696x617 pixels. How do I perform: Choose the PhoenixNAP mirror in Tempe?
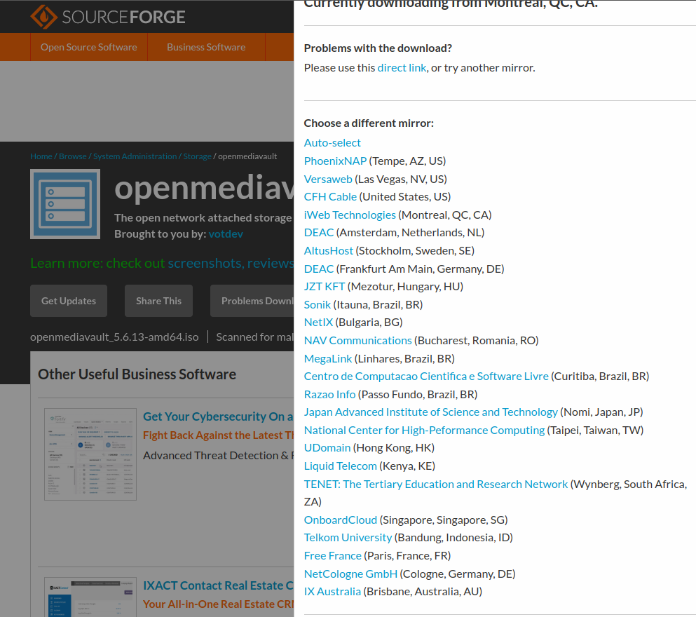(x=335, y=161)
